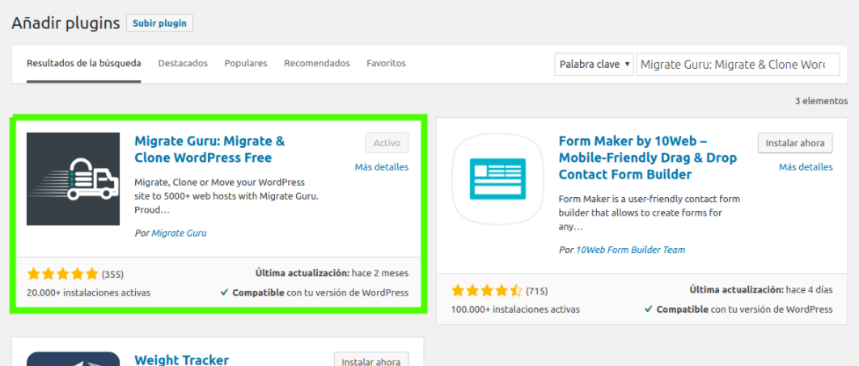The height and width of the screenshot is (366, 859).
Task: Open the Weight Tracker title link
Action: (x=181, y=360)
